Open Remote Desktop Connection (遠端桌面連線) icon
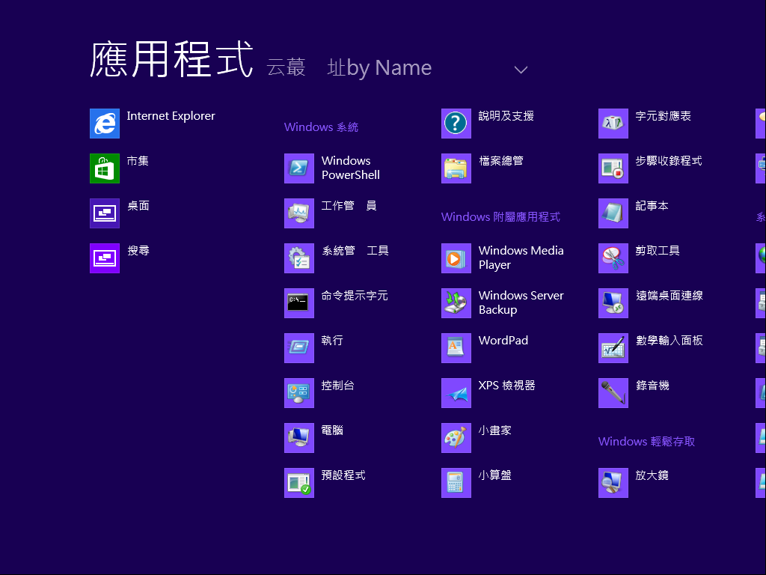 click(x=613, y=303)
